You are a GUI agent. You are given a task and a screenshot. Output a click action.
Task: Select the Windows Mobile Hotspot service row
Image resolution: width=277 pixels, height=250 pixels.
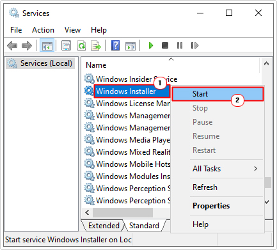point(133,164)
